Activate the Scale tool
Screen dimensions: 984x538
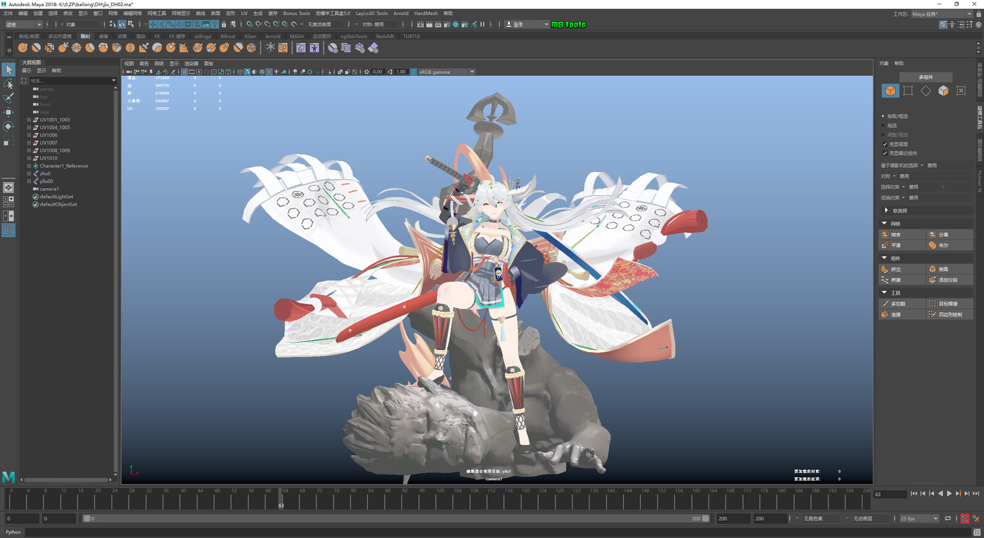[9, 141]
